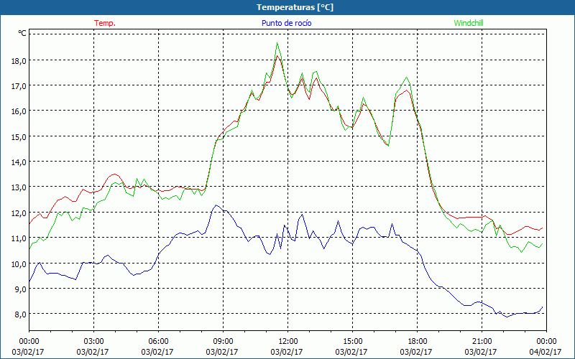Select the red Temp. legend label
Viewport: 575px width, 359px height.
[105, 23]
